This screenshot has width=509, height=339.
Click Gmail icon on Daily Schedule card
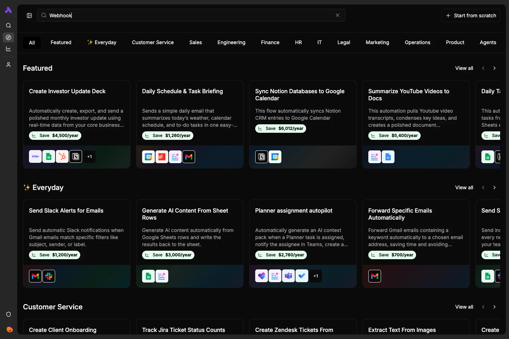click(x=189, y=156)
